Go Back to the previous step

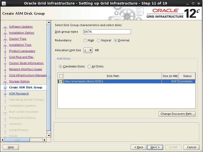point(139,147)
